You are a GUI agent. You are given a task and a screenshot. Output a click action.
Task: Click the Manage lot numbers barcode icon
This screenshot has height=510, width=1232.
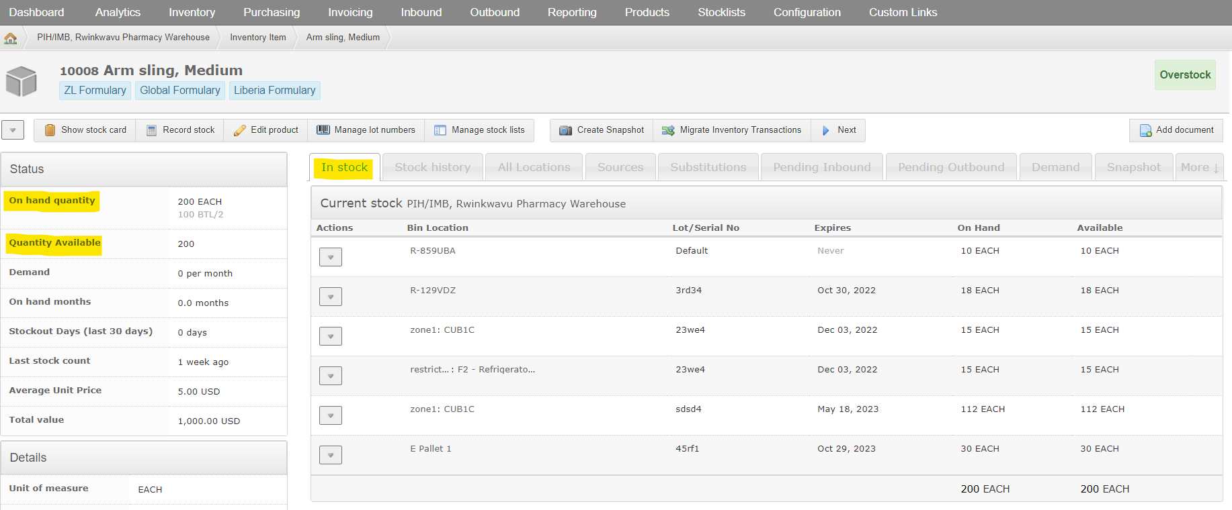point(323,130)
